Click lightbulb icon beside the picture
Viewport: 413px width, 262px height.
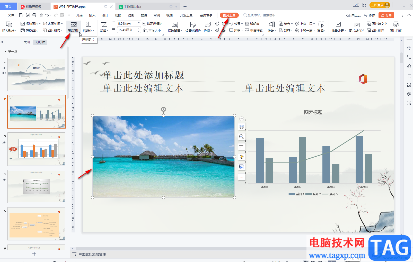(x=241, y=157)
